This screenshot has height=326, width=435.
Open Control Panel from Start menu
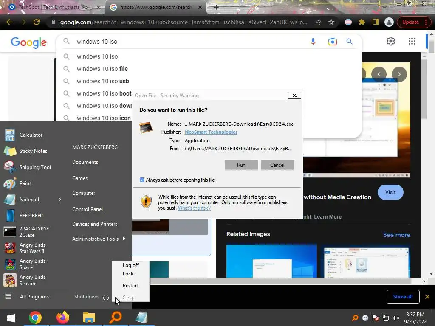pos(88,209)
